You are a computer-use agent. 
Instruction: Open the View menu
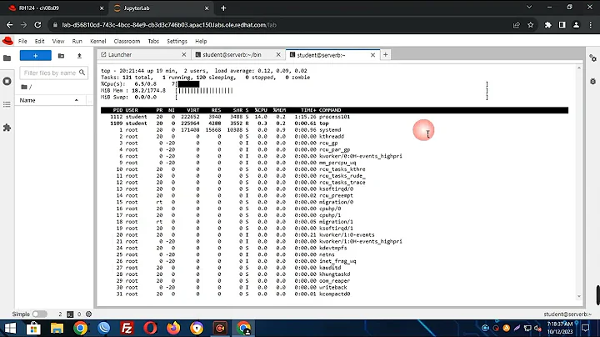click(x=58, y=41)
